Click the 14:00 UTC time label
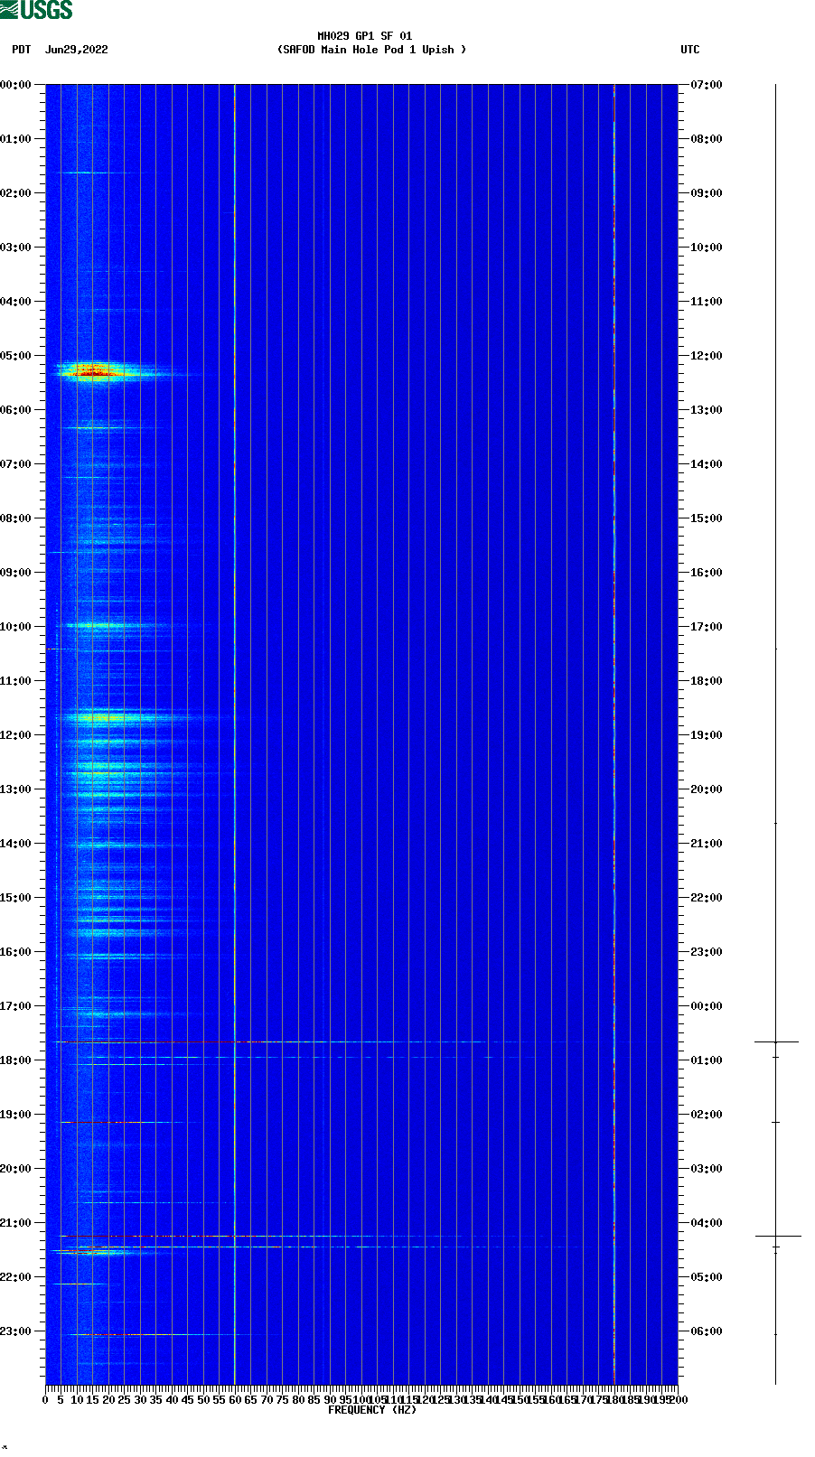Image resolution: width=815 pixels, height=1457 pixels. (x=706, y=464)
